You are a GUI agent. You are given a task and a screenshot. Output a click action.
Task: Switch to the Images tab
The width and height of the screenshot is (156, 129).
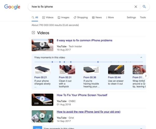[63, 18]
